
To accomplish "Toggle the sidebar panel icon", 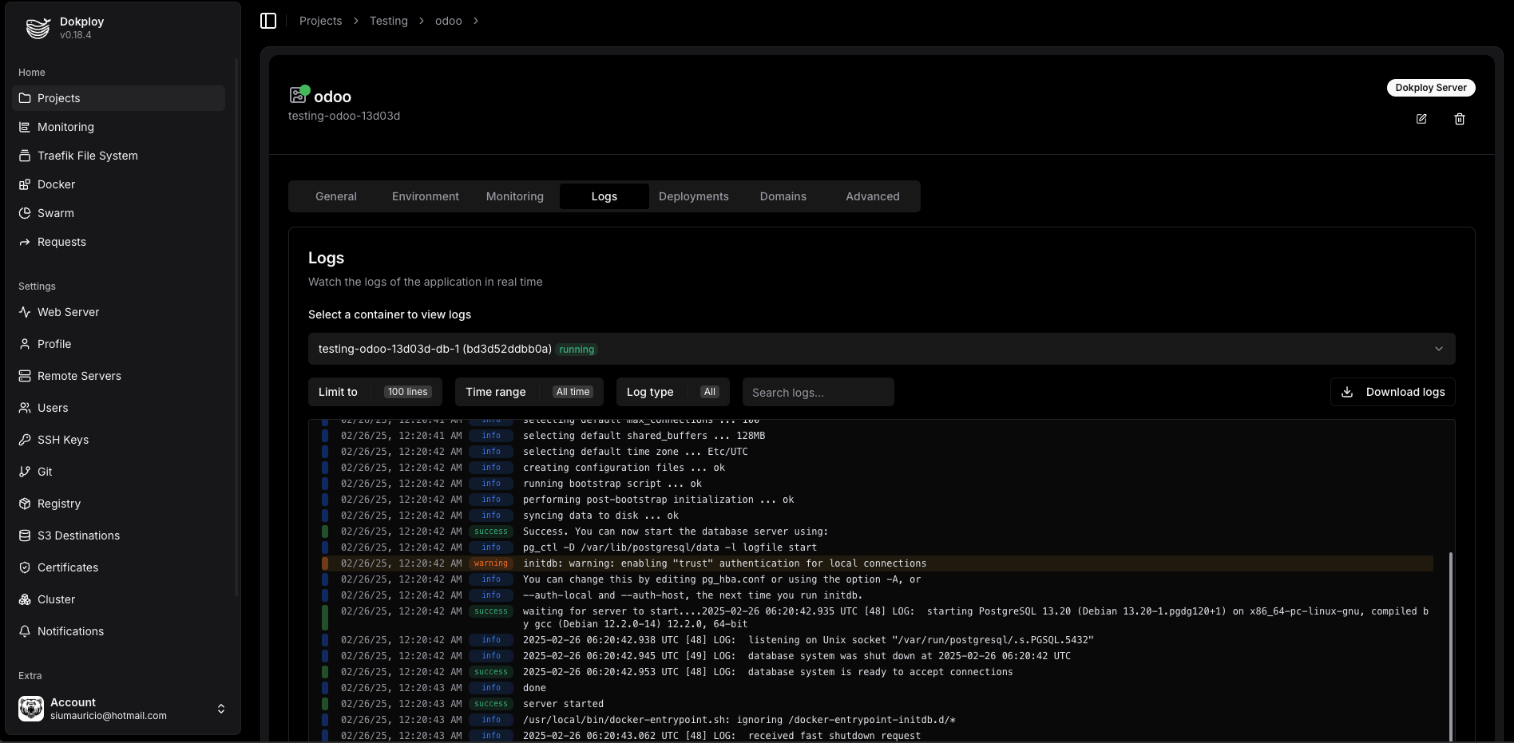I will click(268, 21).
